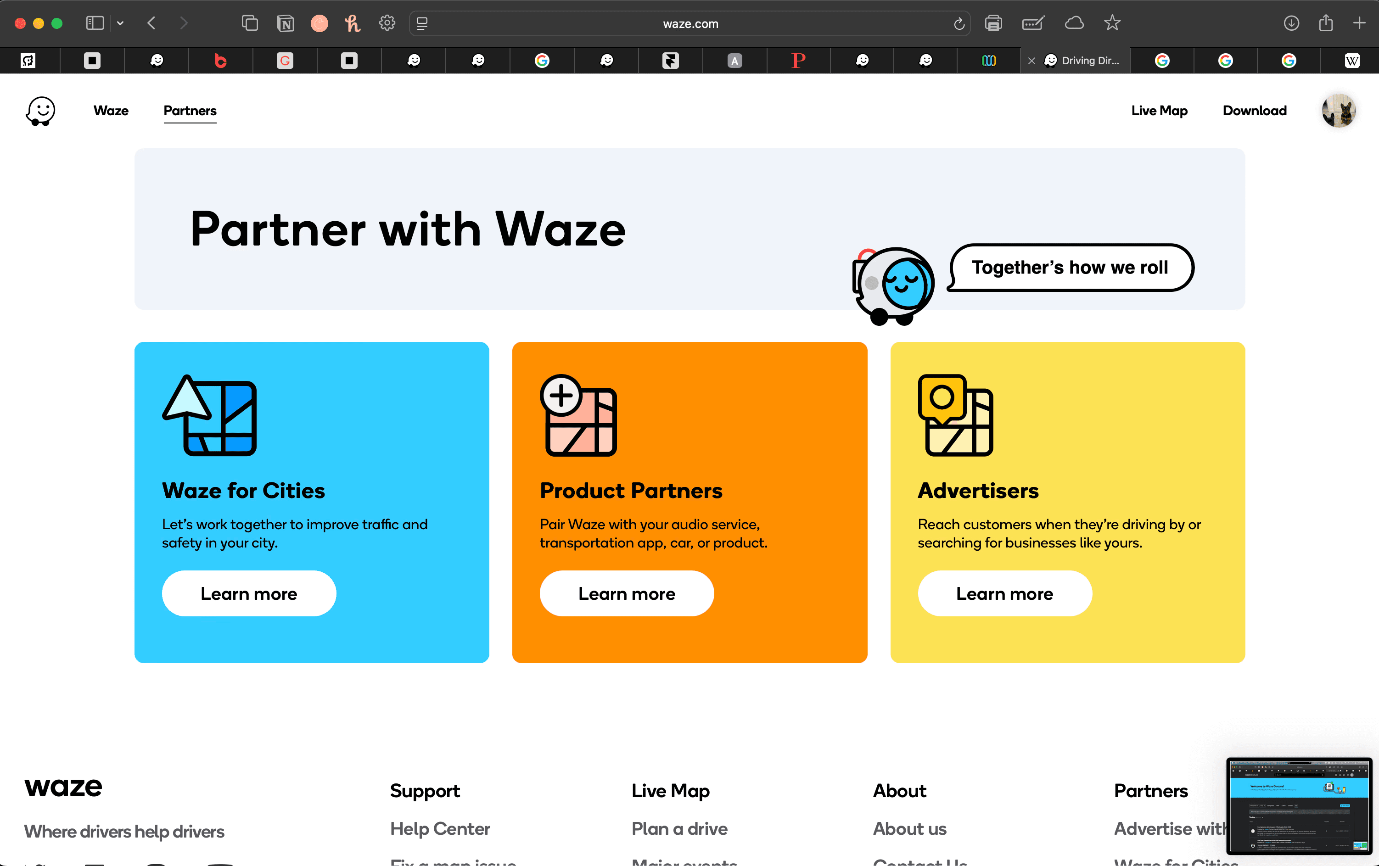Close the Driving Directions tab

(1031, 61)
